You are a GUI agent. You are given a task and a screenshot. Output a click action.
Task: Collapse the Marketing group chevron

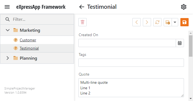(8, 30)
